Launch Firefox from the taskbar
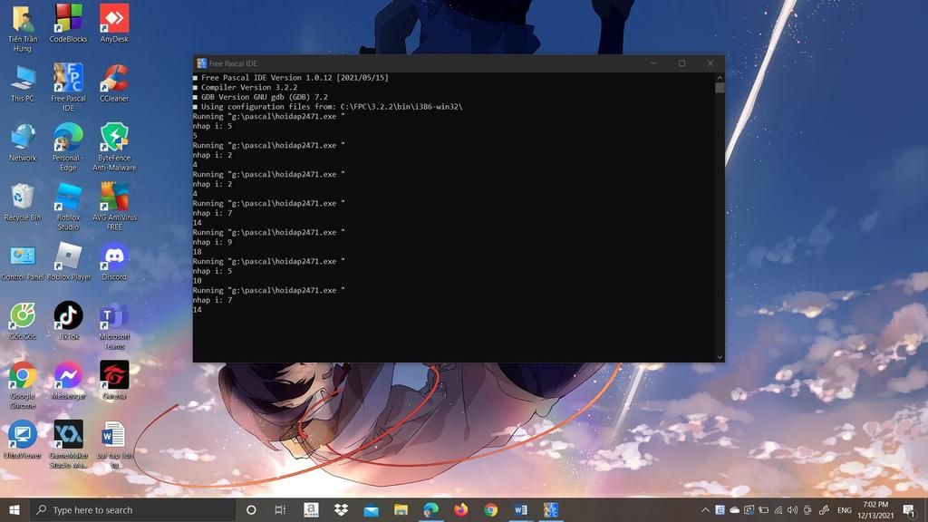 [461, 509]
